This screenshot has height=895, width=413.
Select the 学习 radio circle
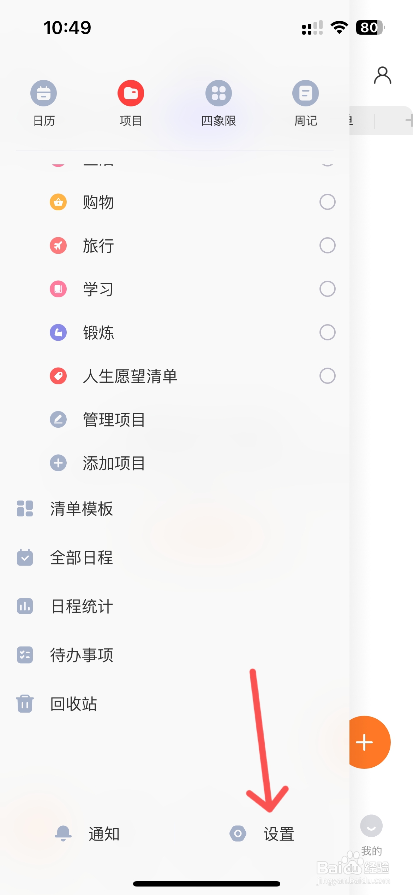(x=327, y=289)
